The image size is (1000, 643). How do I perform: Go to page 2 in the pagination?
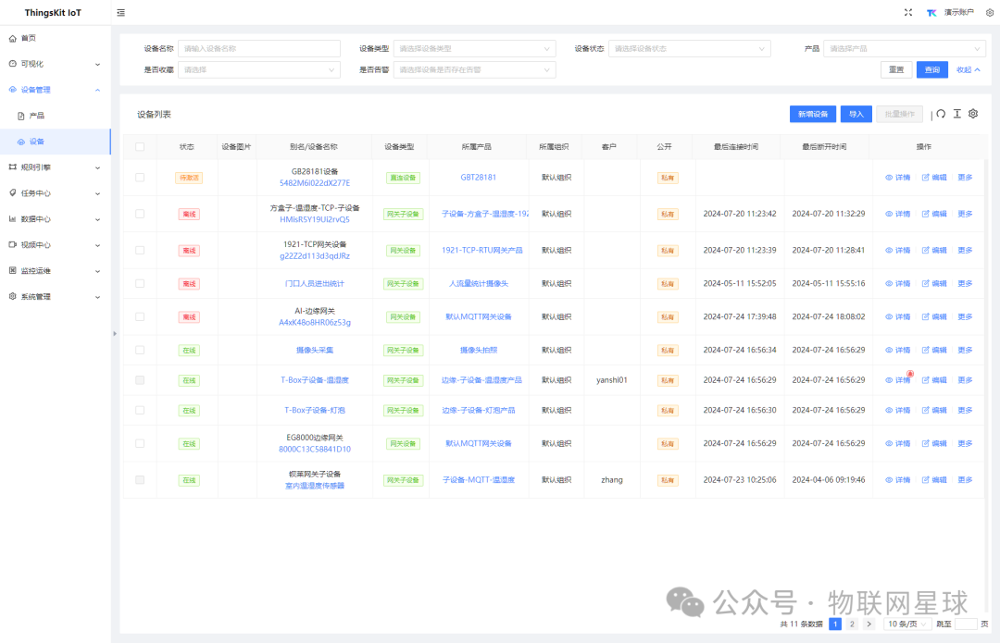point(852,624)
